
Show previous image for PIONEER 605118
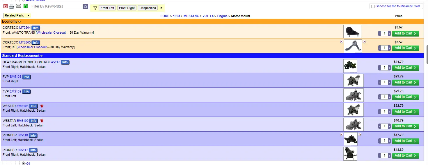tap(342, 134)
